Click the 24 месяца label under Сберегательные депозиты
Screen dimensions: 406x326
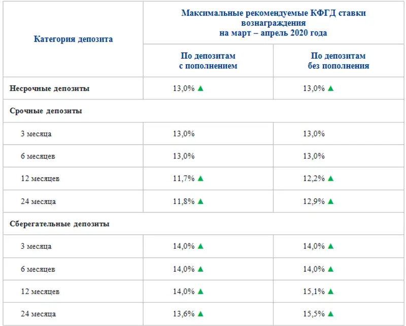click(x=38, y=314)
